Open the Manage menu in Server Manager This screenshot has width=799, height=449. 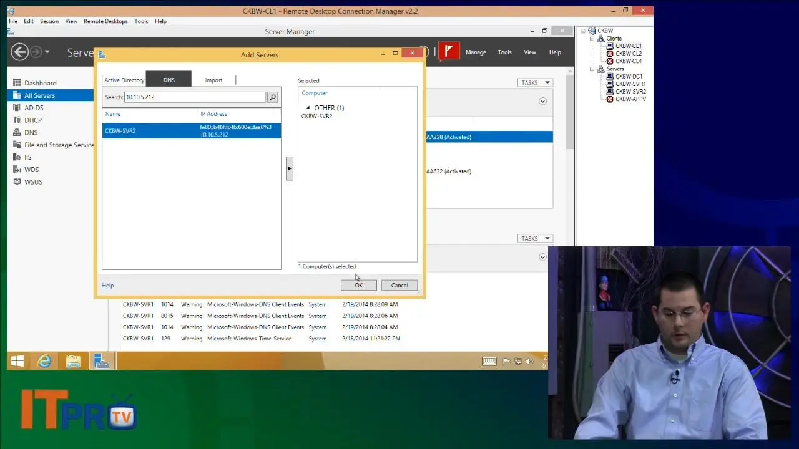(x=476, y=52)
